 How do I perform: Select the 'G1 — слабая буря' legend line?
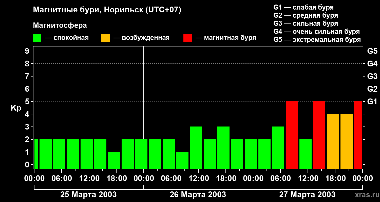pos(303,7)
